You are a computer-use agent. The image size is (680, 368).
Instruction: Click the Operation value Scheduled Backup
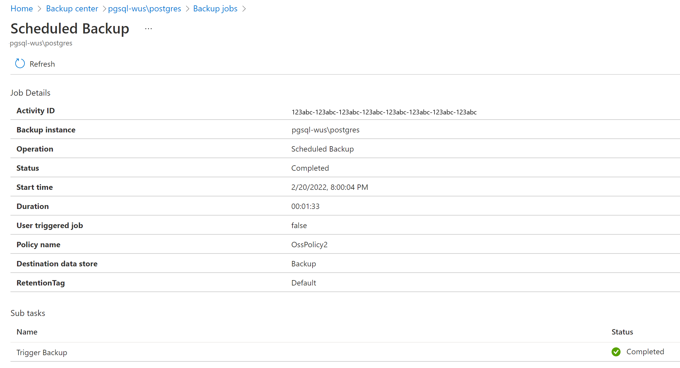tap(322, 149)
